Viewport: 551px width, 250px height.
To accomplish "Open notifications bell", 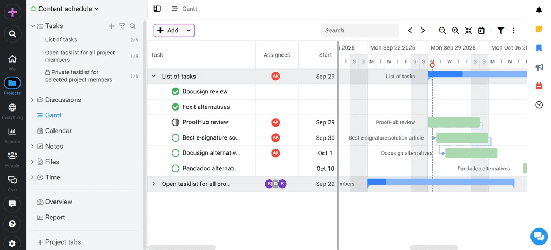I will (x=539, y=10).
